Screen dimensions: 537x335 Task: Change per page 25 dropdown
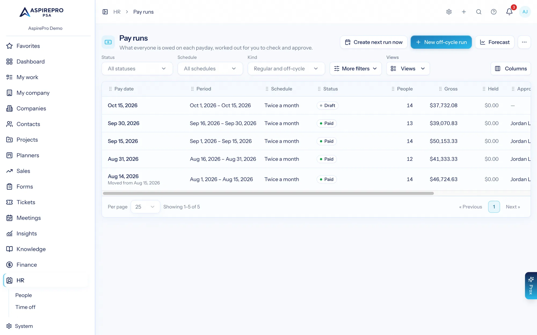[x=145, y=207]
